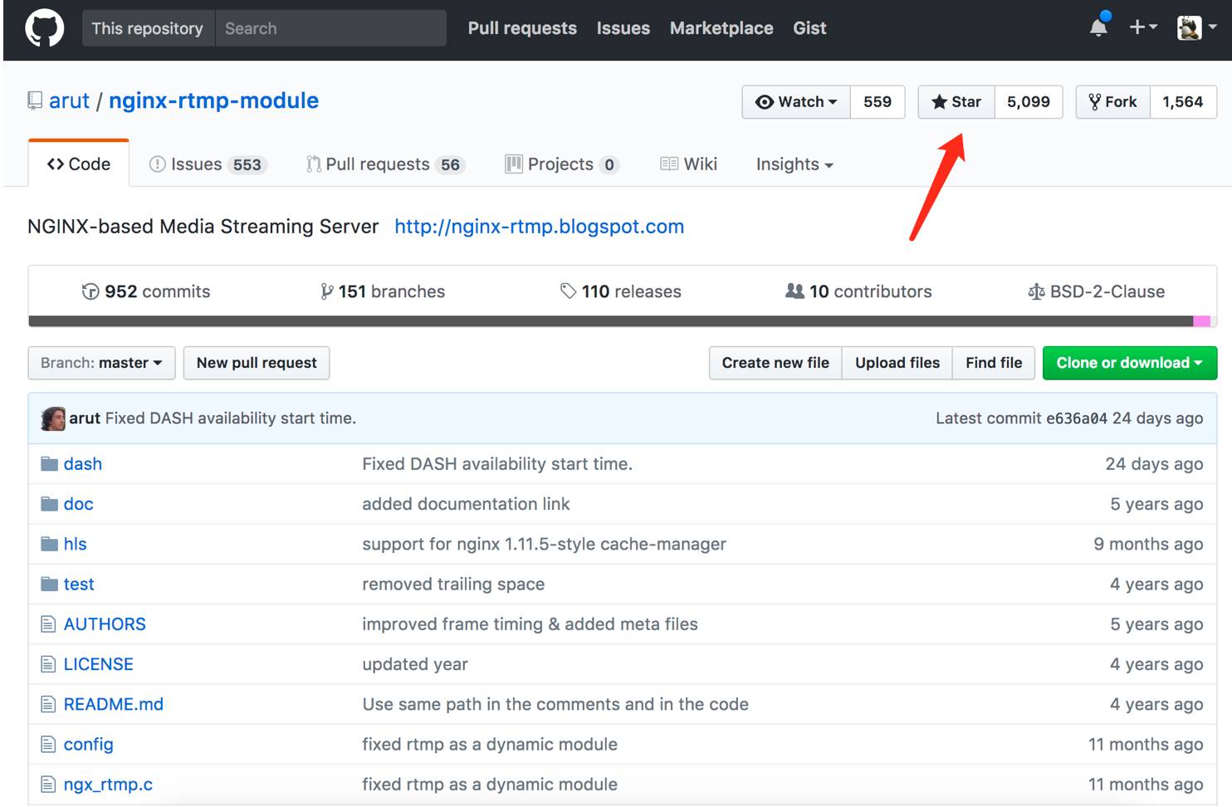Click the hls folder icon
Screen dimensions: 1232x807
49,544
